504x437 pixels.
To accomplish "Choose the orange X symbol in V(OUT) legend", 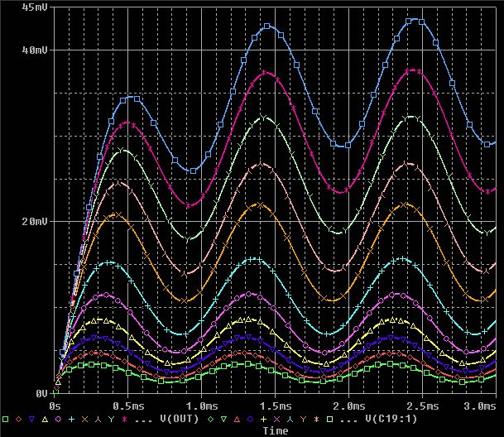I will pyautogui.click(x=85, y=419).
